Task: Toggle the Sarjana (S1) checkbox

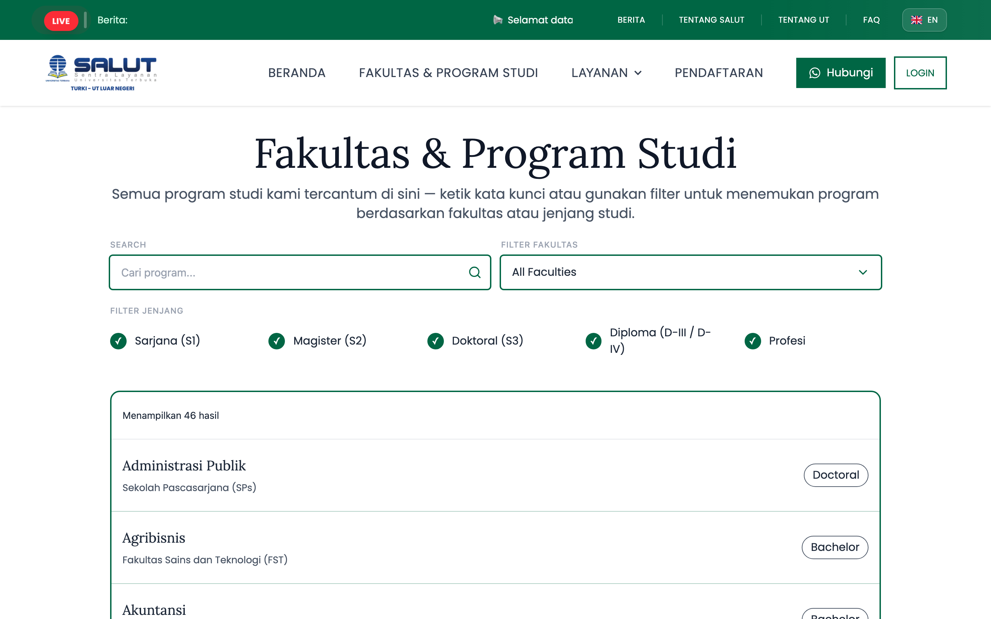Action: [118, 340]
